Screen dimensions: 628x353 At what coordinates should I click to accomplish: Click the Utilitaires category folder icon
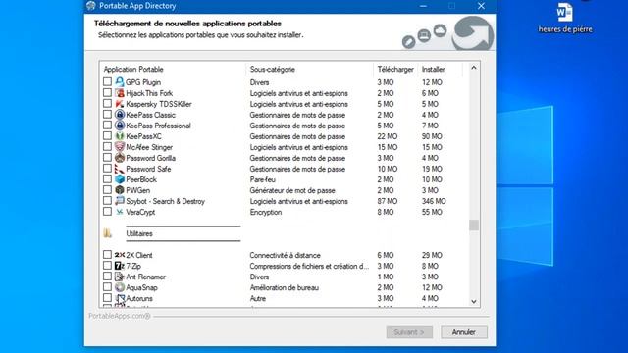107,233
